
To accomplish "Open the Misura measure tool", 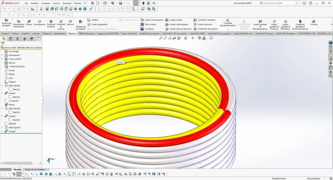I will (x=29, y=23).
